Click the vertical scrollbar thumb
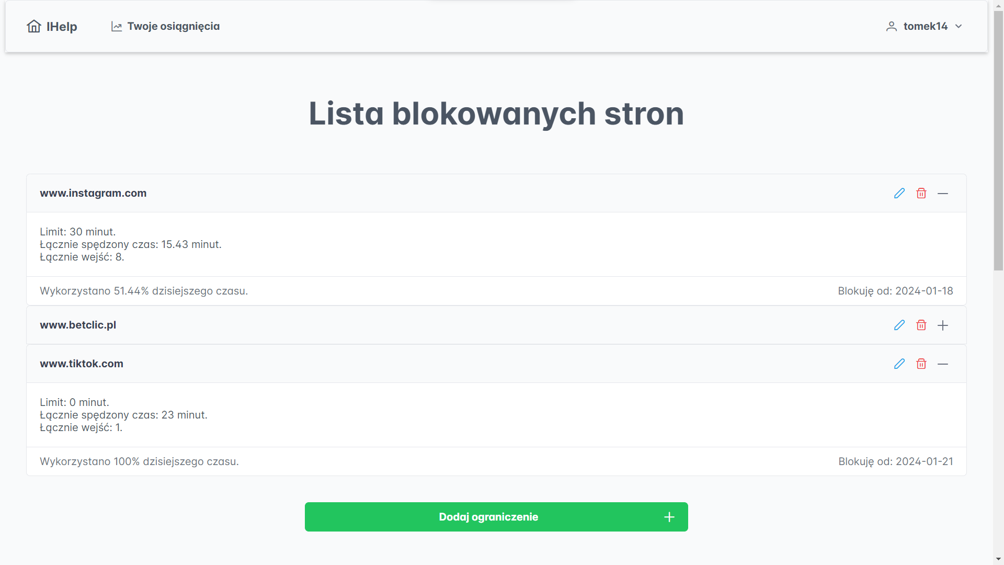This screenshot has width=1004, height=565. click(x=998, y=141)
